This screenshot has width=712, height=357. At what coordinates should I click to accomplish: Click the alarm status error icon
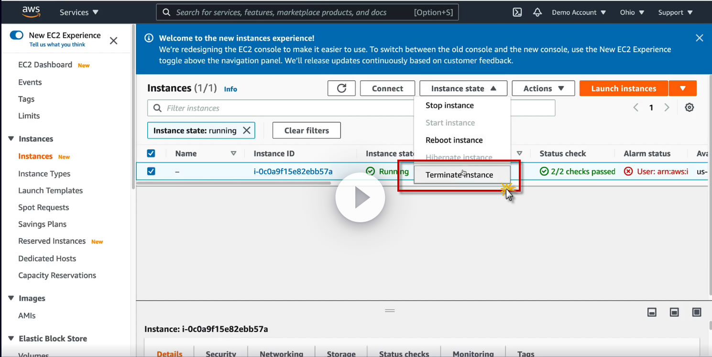[x=628, y=171]
